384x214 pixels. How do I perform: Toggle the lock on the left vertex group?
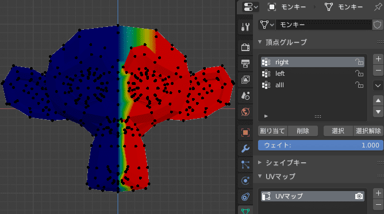(x=359, y=73)
